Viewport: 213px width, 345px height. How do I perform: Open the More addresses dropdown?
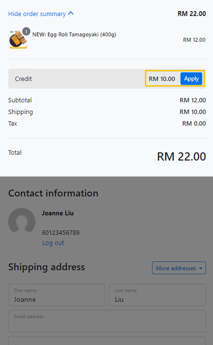(179, 268)
